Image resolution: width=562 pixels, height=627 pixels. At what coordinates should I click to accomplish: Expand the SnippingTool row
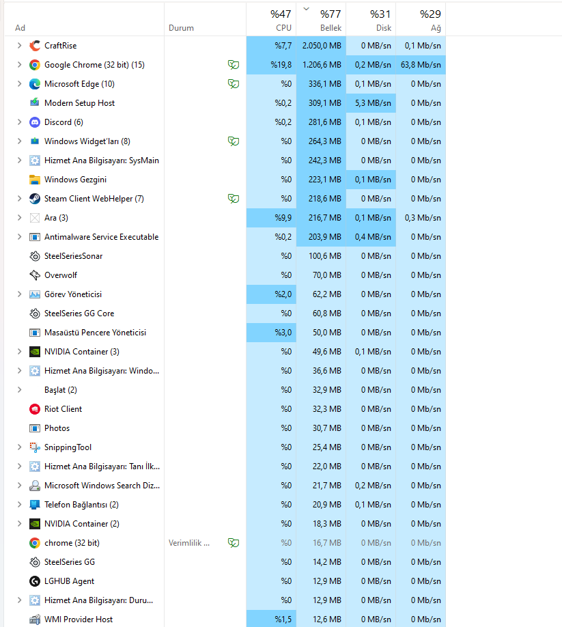tap(19, 447)
